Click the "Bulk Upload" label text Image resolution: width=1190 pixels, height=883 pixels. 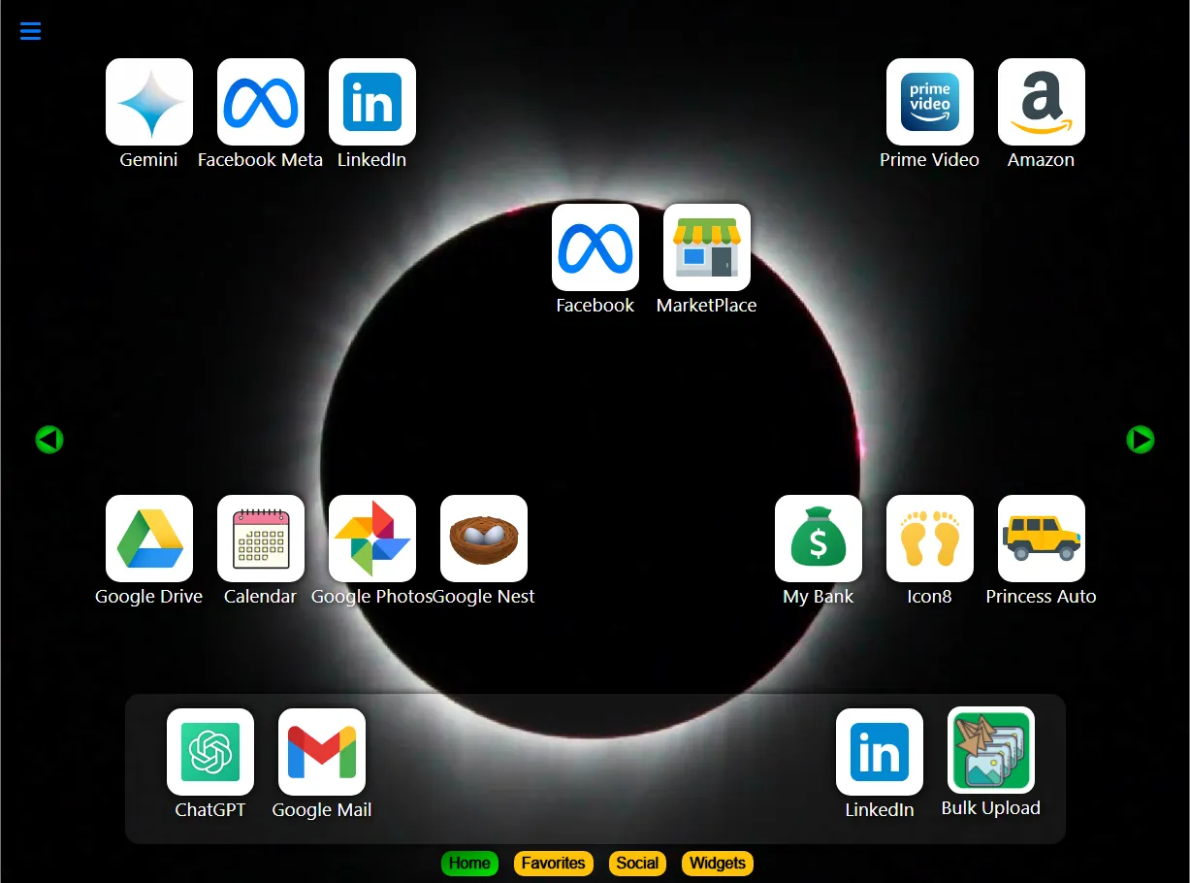[x=991, y=808]
